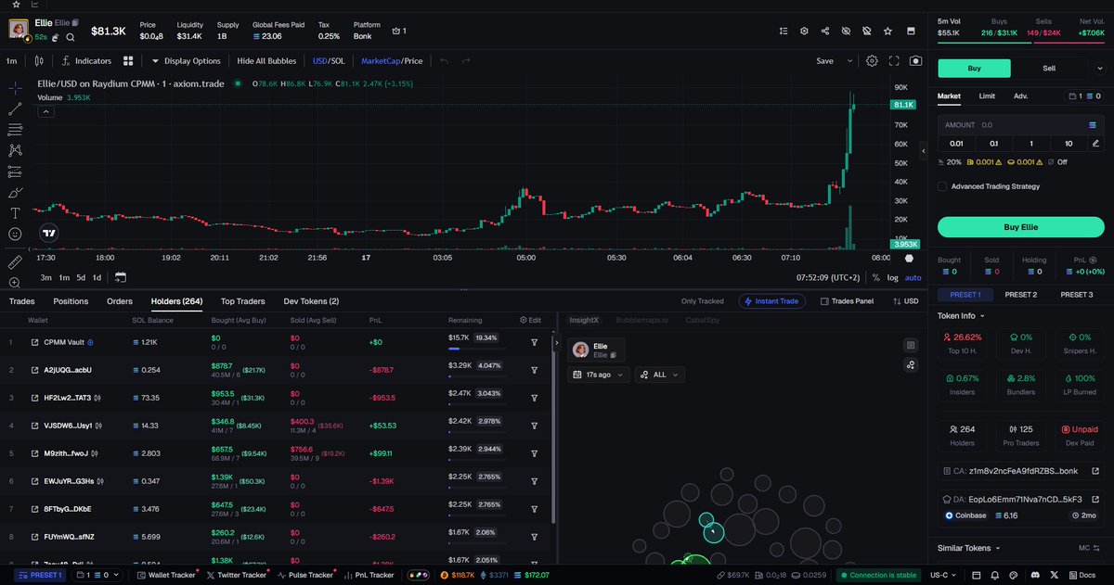Collapse the Volume indicator legend arrow
The height and width of the screenshot is (585, 1114).
pyautogui.click(x=45, y=112)
